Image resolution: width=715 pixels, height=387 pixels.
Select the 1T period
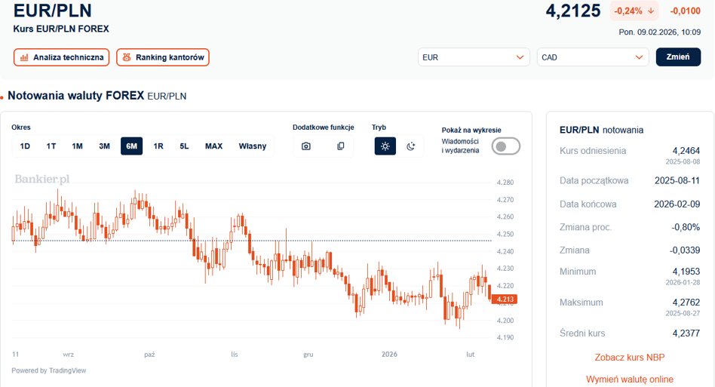(51, 146)
